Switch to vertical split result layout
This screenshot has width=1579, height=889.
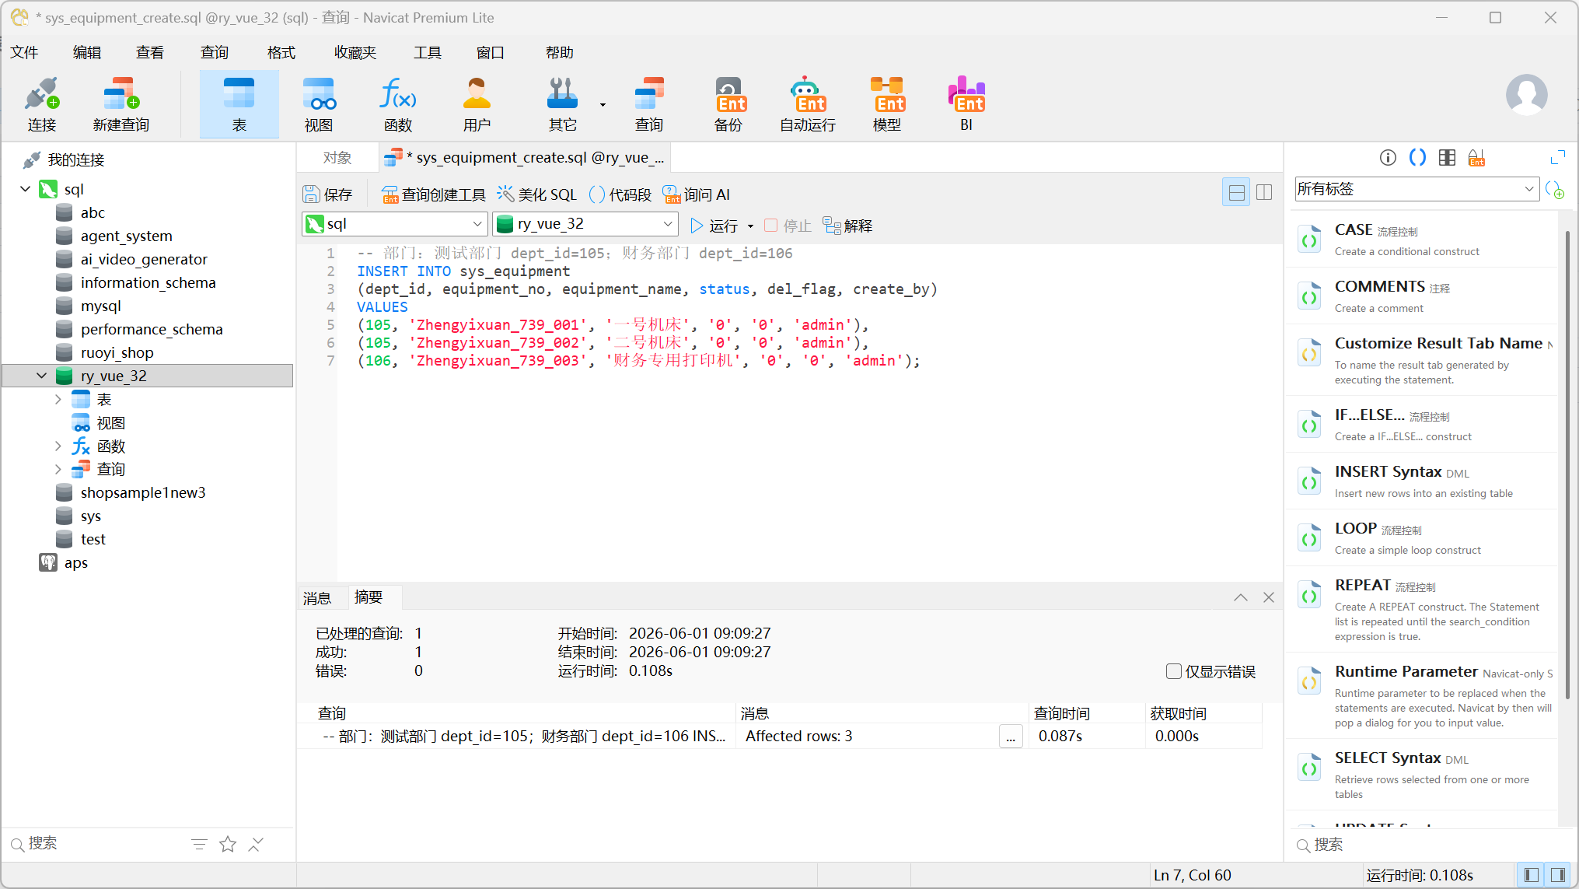pos(1264,192)
